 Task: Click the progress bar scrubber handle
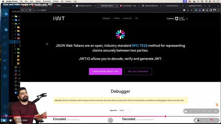pos(166,117)
